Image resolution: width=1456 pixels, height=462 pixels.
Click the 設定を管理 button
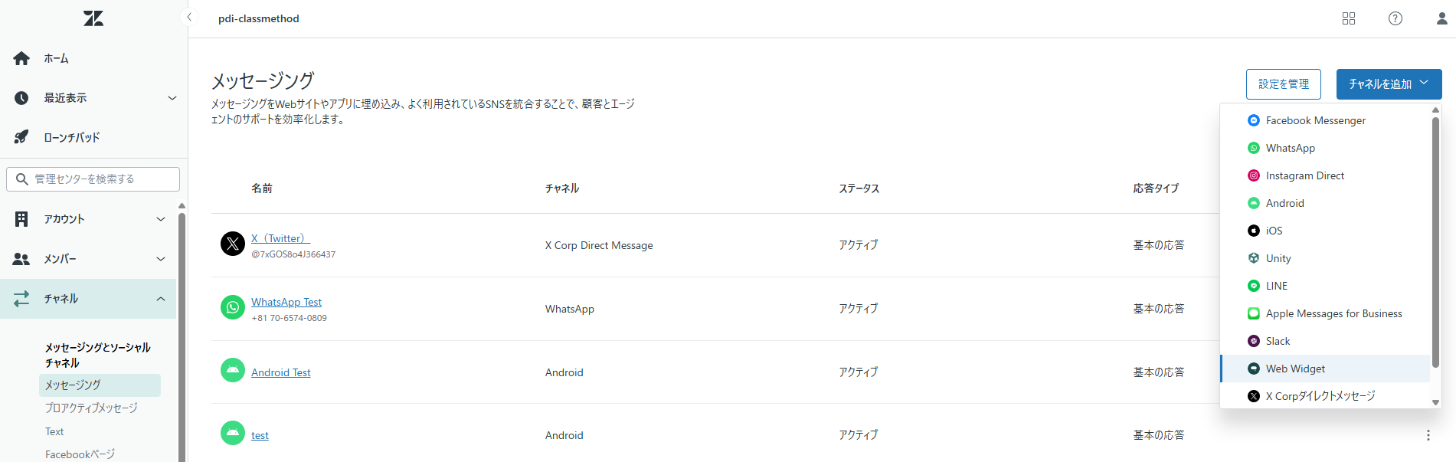[1283, 84]
